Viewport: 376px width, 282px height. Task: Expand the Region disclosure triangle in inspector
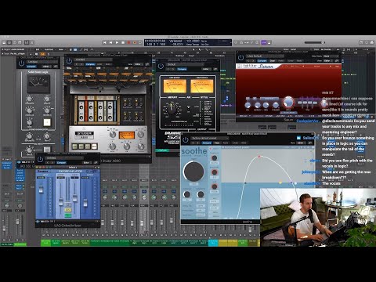(3, 49)
